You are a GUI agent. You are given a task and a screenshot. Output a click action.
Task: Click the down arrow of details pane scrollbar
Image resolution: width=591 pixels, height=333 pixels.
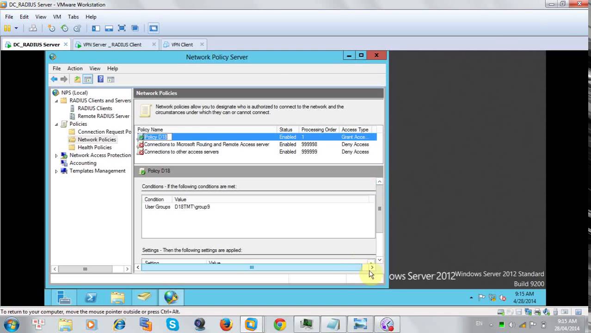coord(380,260)
